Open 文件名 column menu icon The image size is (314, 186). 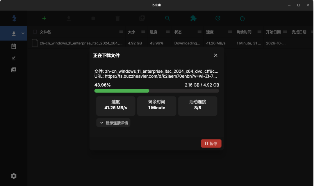click(121, 32)
